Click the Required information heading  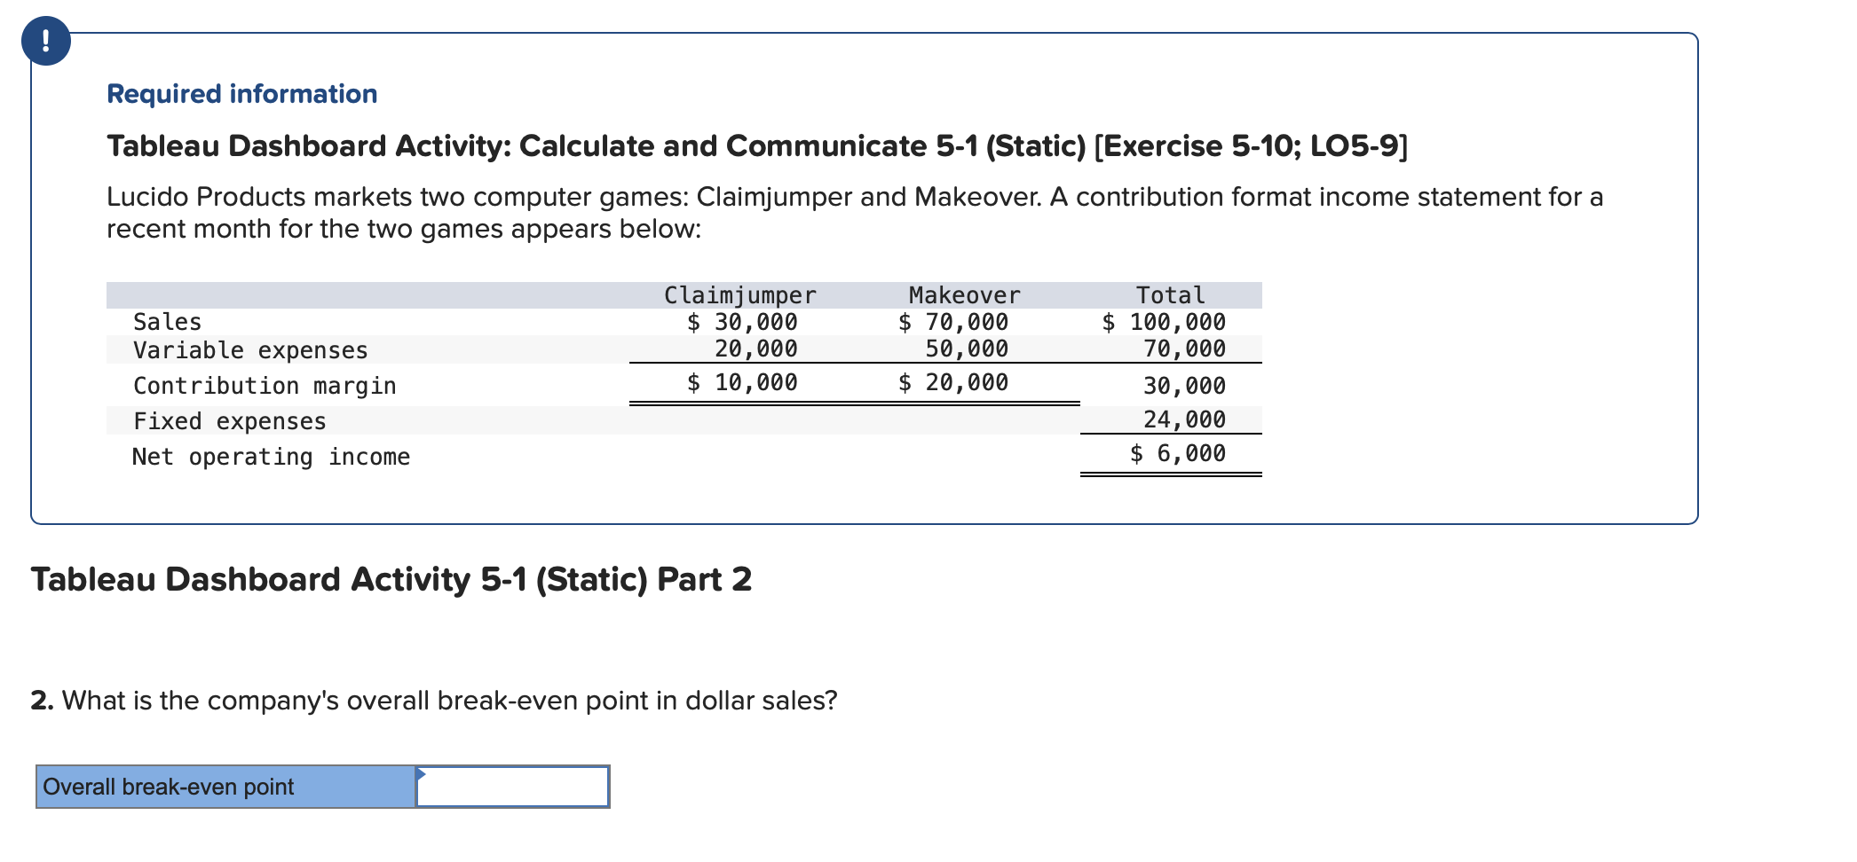[240, 94]
